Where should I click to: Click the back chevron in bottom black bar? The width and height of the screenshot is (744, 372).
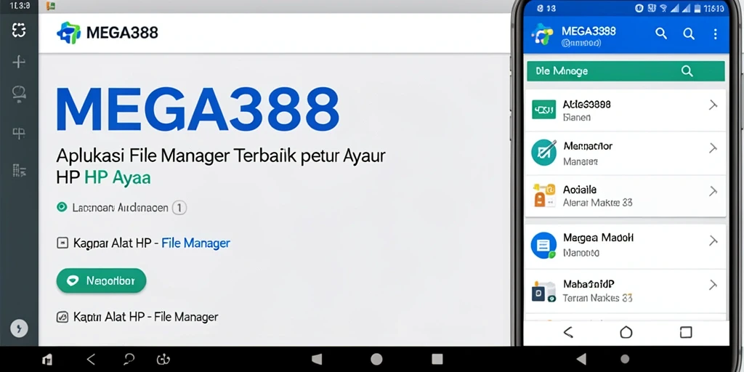(91, 360)
